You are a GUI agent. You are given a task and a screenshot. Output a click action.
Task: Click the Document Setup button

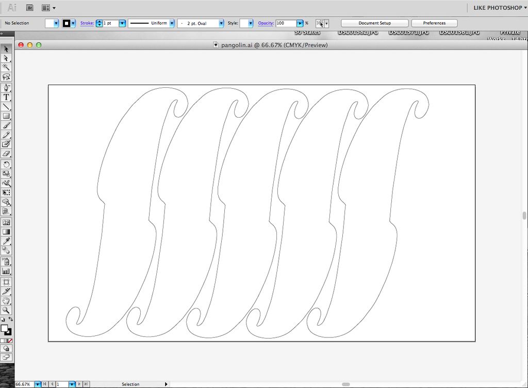(x=375, y=23)
